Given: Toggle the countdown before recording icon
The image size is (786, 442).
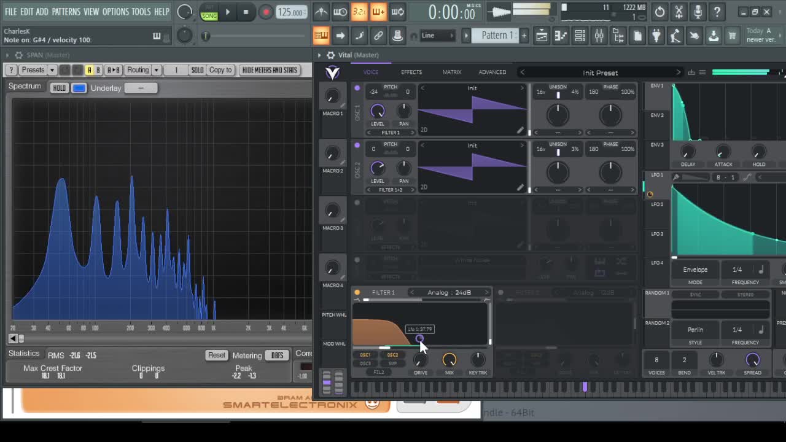Looking at the screenshot, I should coord(359,12).
